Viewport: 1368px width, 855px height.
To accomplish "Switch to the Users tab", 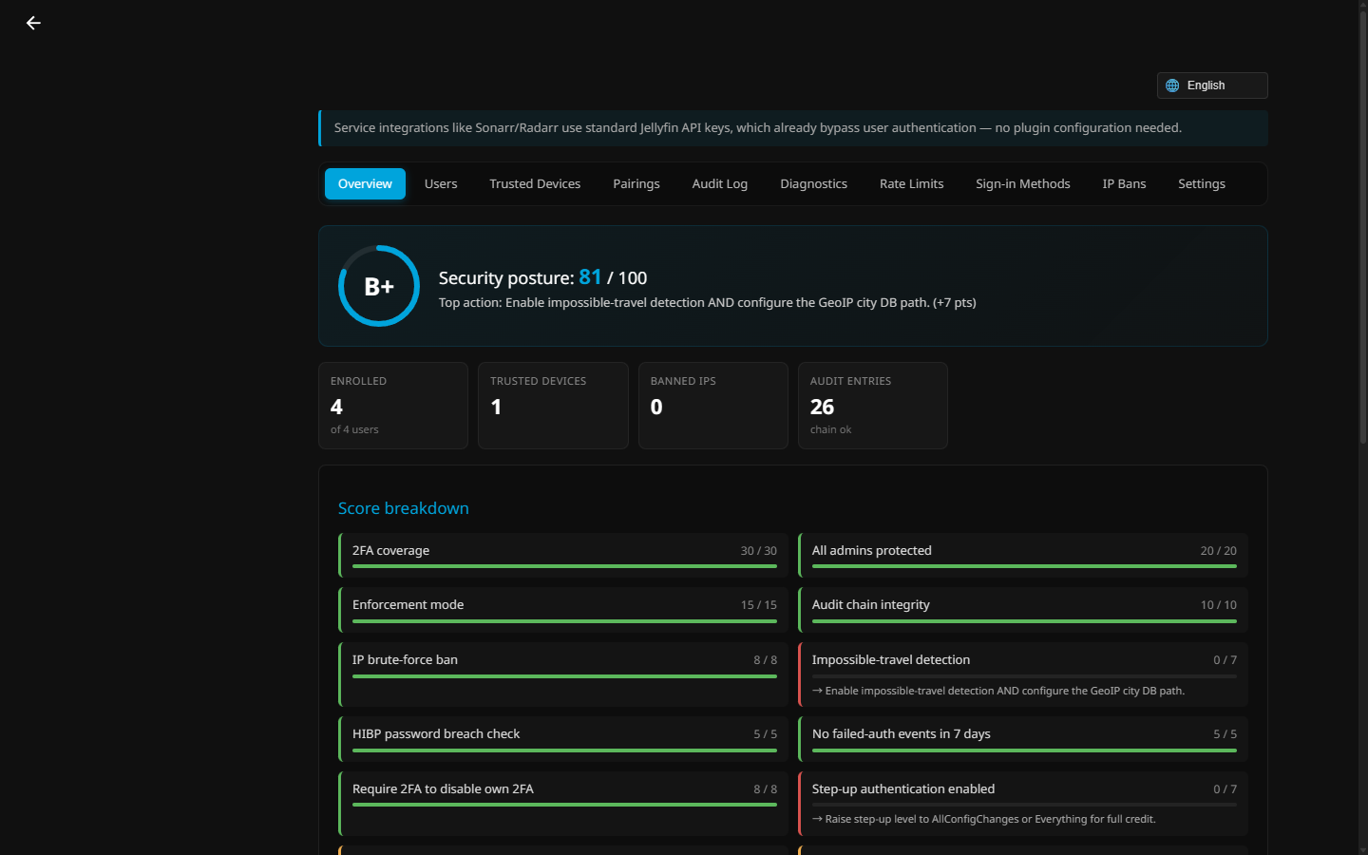I will [441, 184].
